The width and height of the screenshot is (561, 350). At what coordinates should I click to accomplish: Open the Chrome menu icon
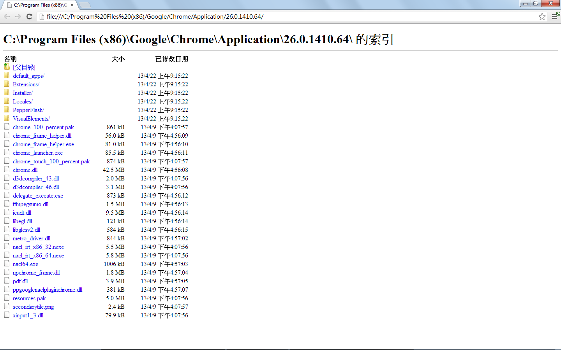point(555,16)
